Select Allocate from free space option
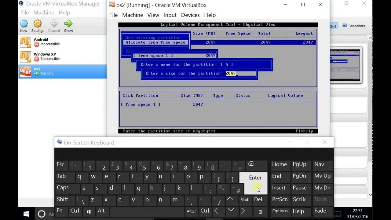 pos(155,42)
